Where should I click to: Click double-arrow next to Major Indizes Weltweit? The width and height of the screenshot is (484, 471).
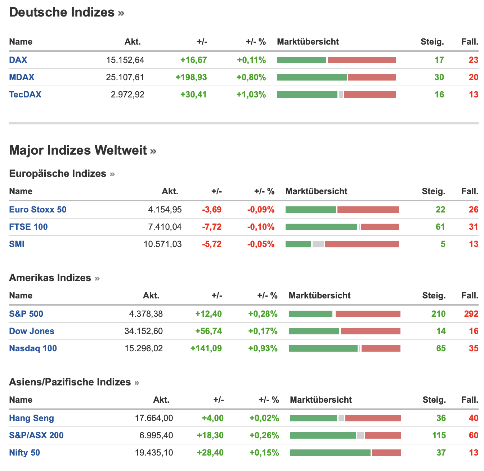153,151
